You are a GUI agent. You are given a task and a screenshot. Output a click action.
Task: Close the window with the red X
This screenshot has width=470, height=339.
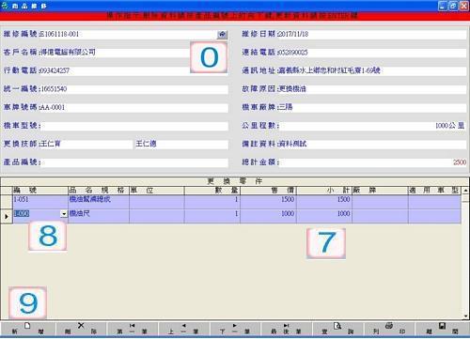tap(464, 6)
